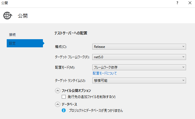The image size is (195, 119).
Task: Close the 公開 dialog window
Action: (190, 3)
